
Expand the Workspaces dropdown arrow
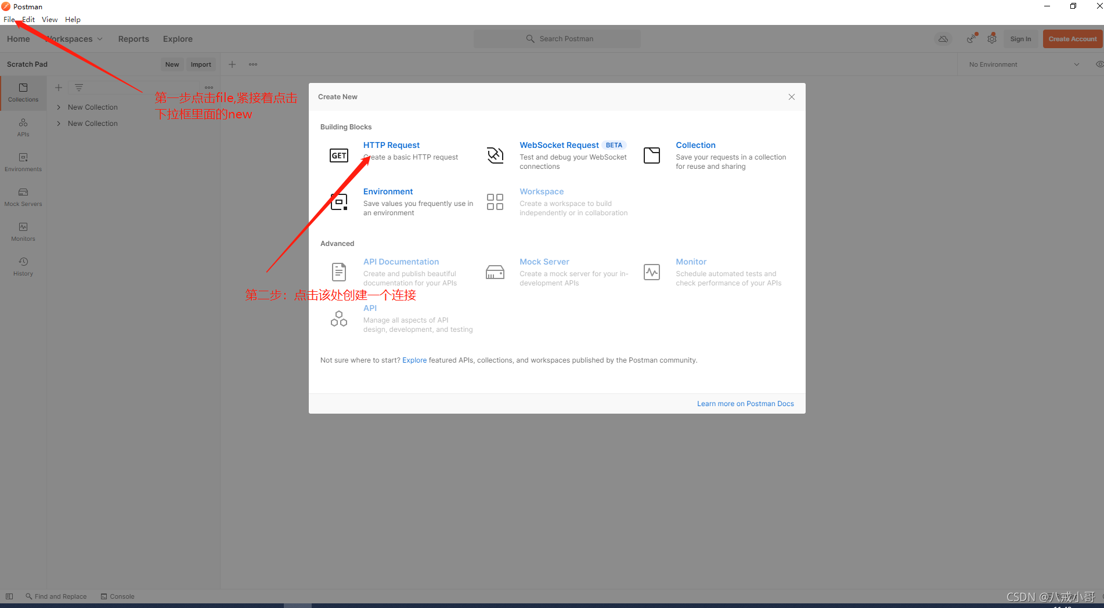click(x=100, y=39)
